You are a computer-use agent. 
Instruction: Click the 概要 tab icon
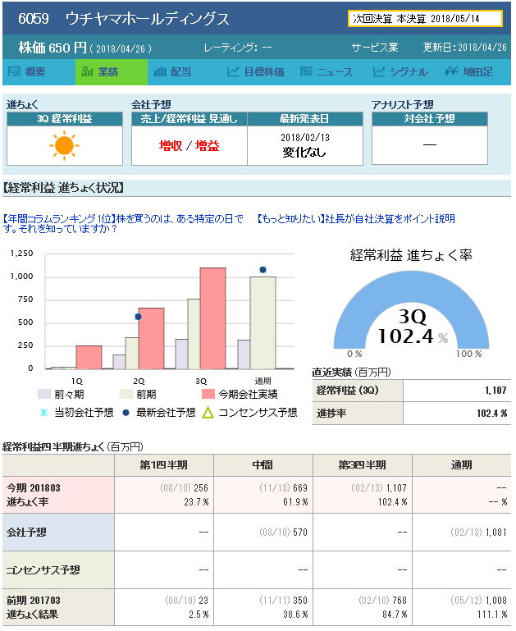point(15,72)
